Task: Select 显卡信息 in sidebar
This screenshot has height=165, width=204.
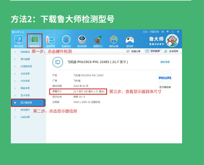Action: point(25,95)
